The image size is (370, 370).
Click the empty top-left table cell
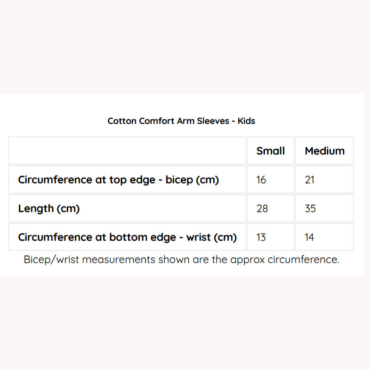click(x=127, y=151)
